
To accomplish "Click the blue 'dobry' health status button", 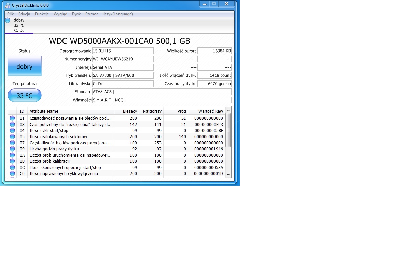I will (x=25, y=66).
